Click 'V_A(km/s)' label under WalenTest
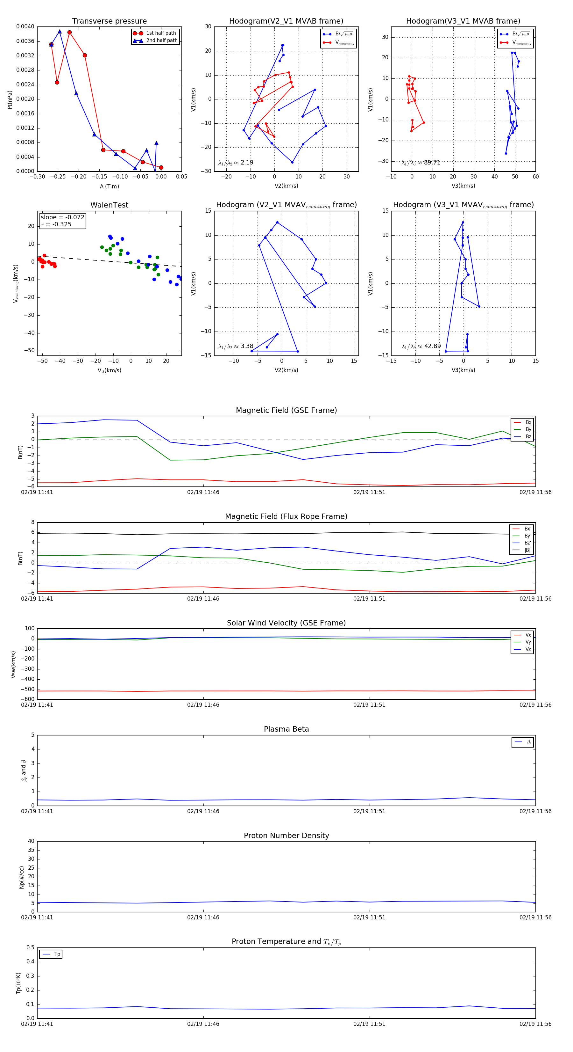This screenshot has width=573, height=1052. click(109, 370)
